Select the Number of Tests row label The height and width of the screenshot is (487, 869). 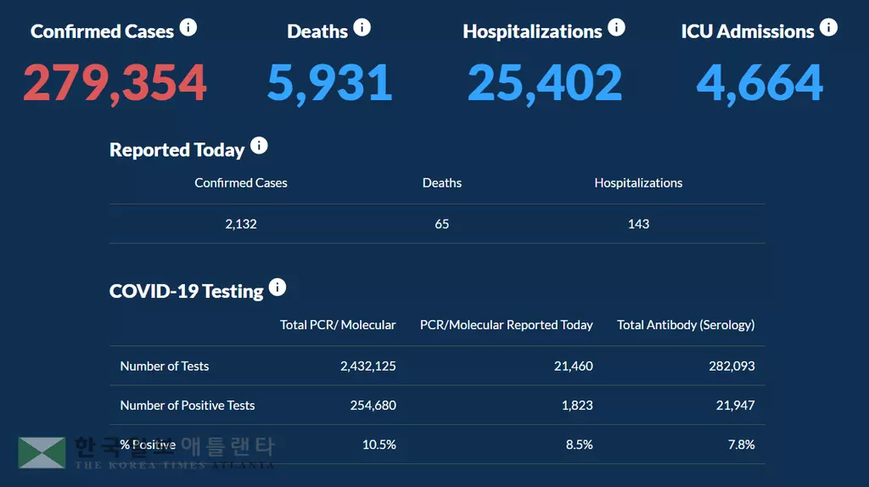point(165,367)
